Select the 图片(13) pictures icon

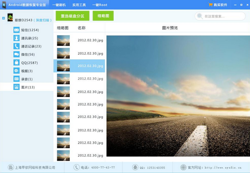tap(17, 87)
